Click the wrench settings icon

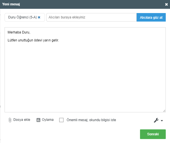click(156, 120)
